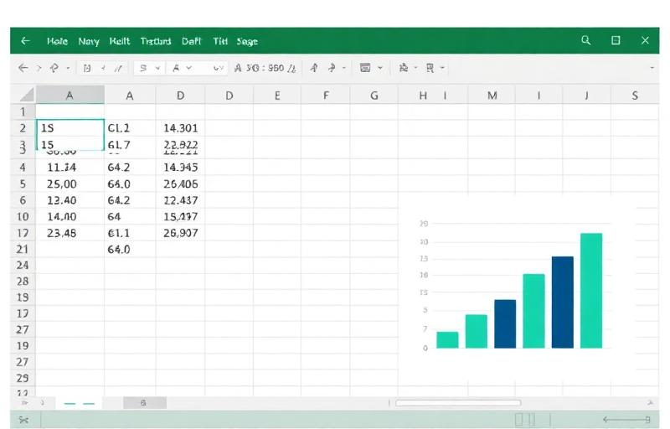
Task: Expand the toolbar overflow arrow at far right
Action: 652,68
